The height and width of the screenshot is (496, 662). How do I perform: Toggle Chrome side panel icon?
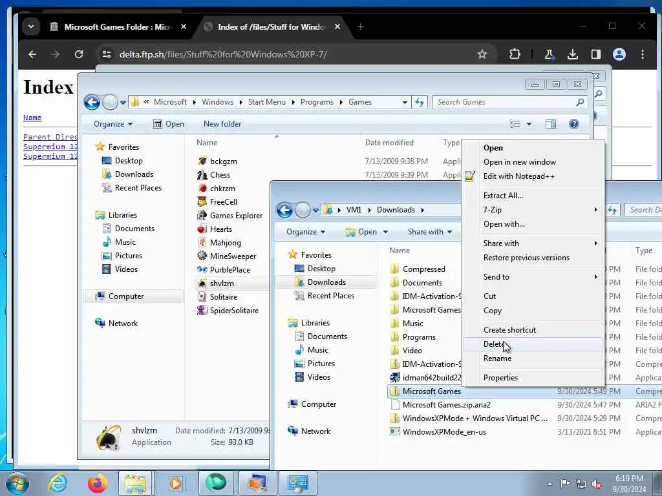pyautogui.click(x=595, y=54)
